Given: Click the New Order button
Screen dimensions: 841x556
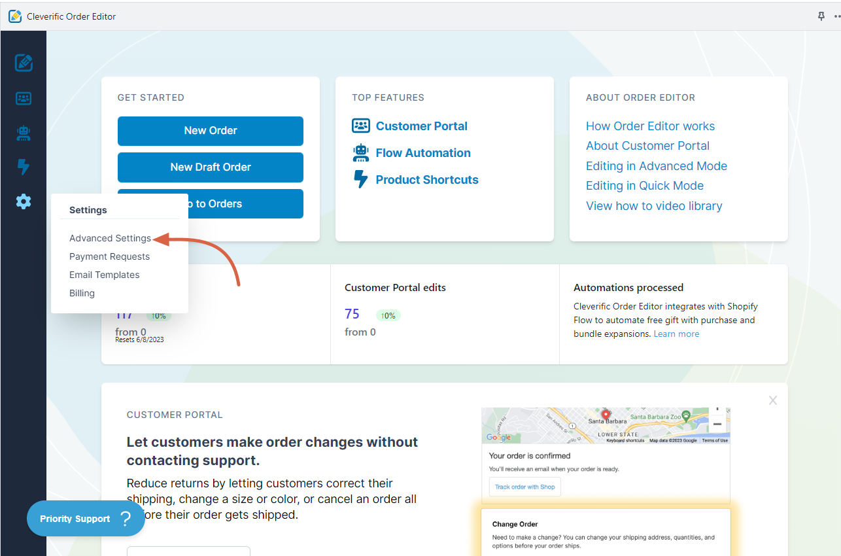Looking at the screenshot, I should 210,131.
